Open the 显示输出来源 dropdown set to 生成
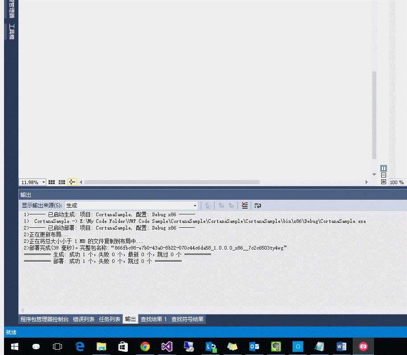Image resolution: width=407 pixels, height=355 pixels. pos(131,206)
